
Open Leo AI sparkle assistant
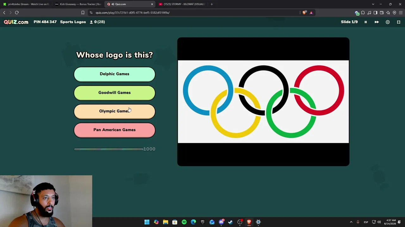[388, 13]
